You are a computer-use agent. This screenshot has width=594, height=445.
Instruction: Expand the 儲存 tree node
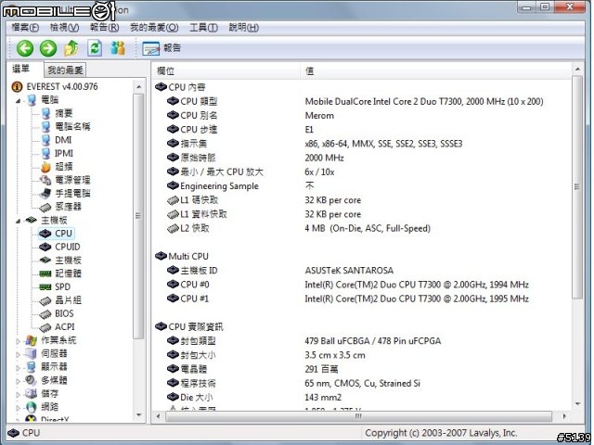(x=19, y=395)
